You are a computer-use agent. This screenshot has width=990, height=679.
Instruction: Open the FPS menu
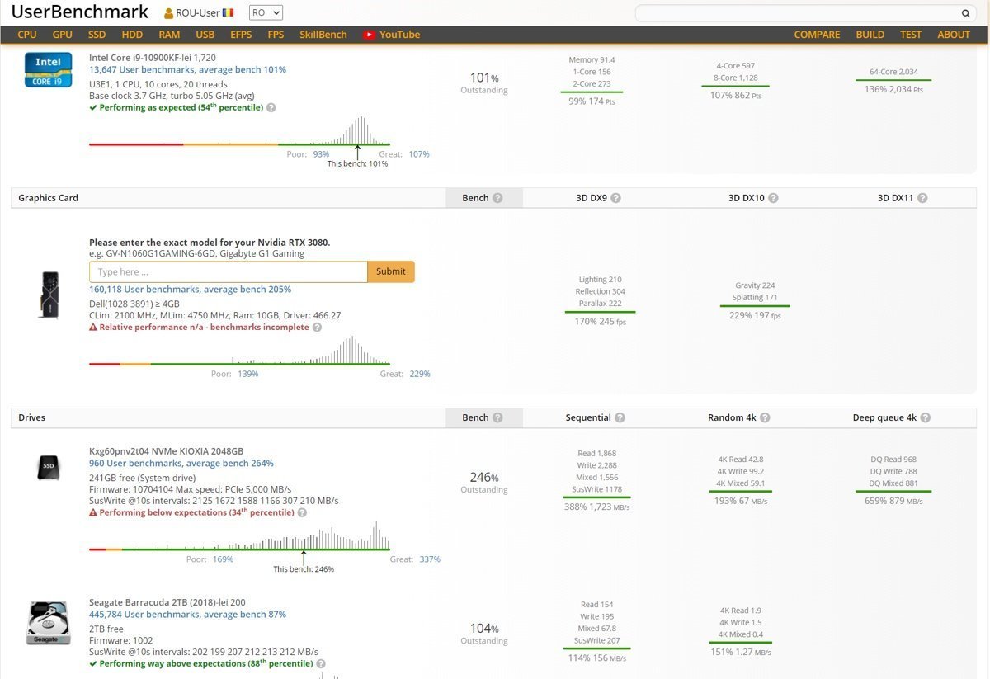point(276,35)
